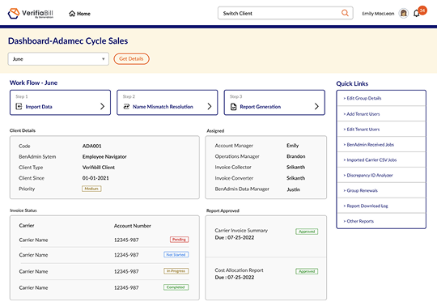Open Edit Tenant Users quick link
This screenshot has height=306, width=437.
(x=381, y=129)
